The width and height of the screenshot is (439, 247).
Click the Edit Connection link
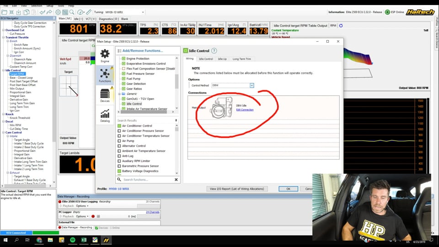click(x=245, y=110)
